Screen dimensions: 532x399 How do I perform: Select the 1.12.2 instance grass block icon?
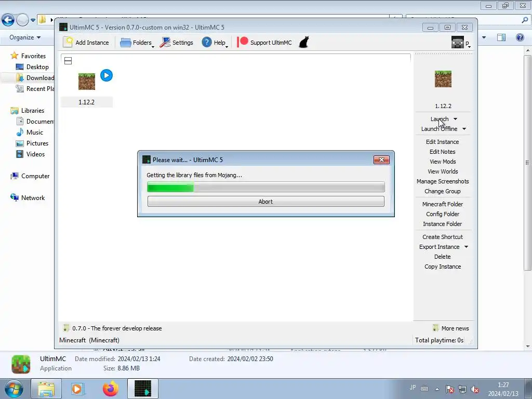tap(87, 82)
